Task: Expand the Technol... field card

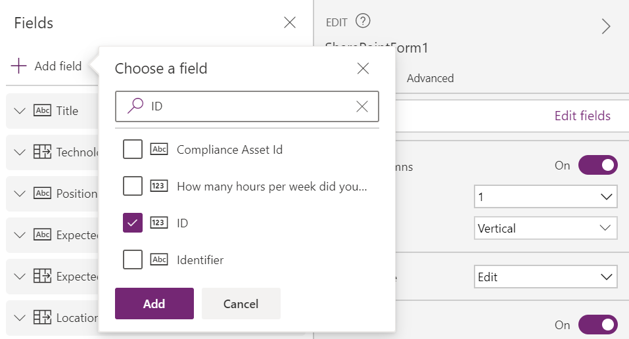Action: pyautogui.click(x=20, y=152)
